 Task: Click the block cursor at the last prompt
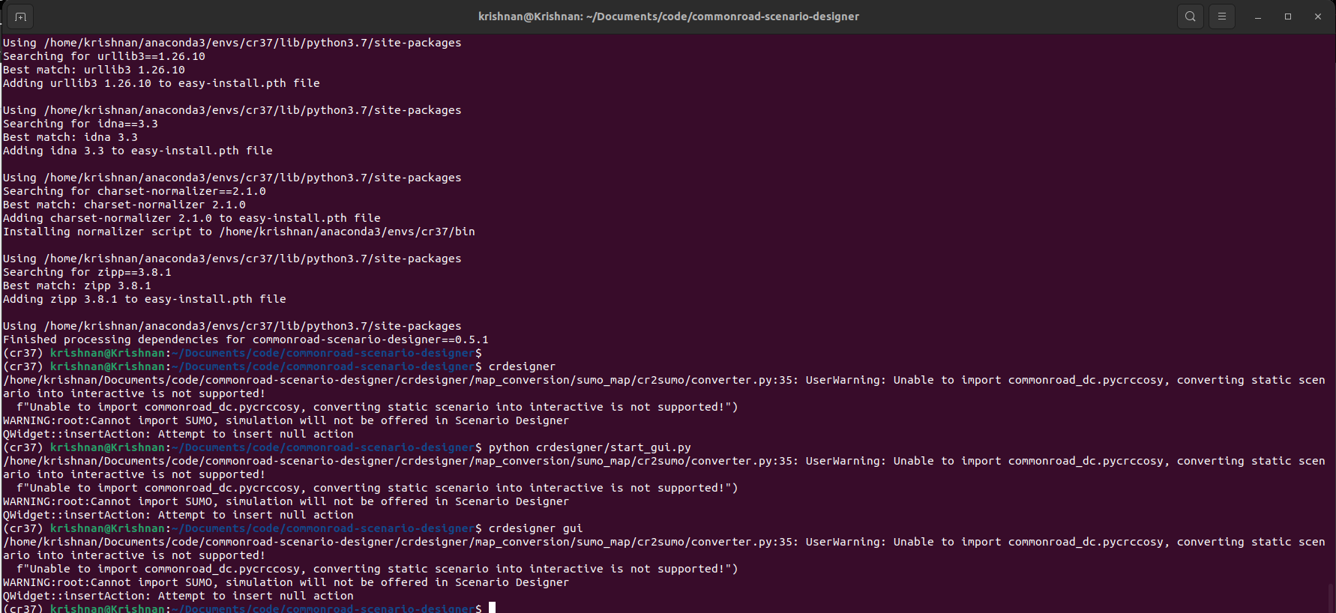point(492,608)
